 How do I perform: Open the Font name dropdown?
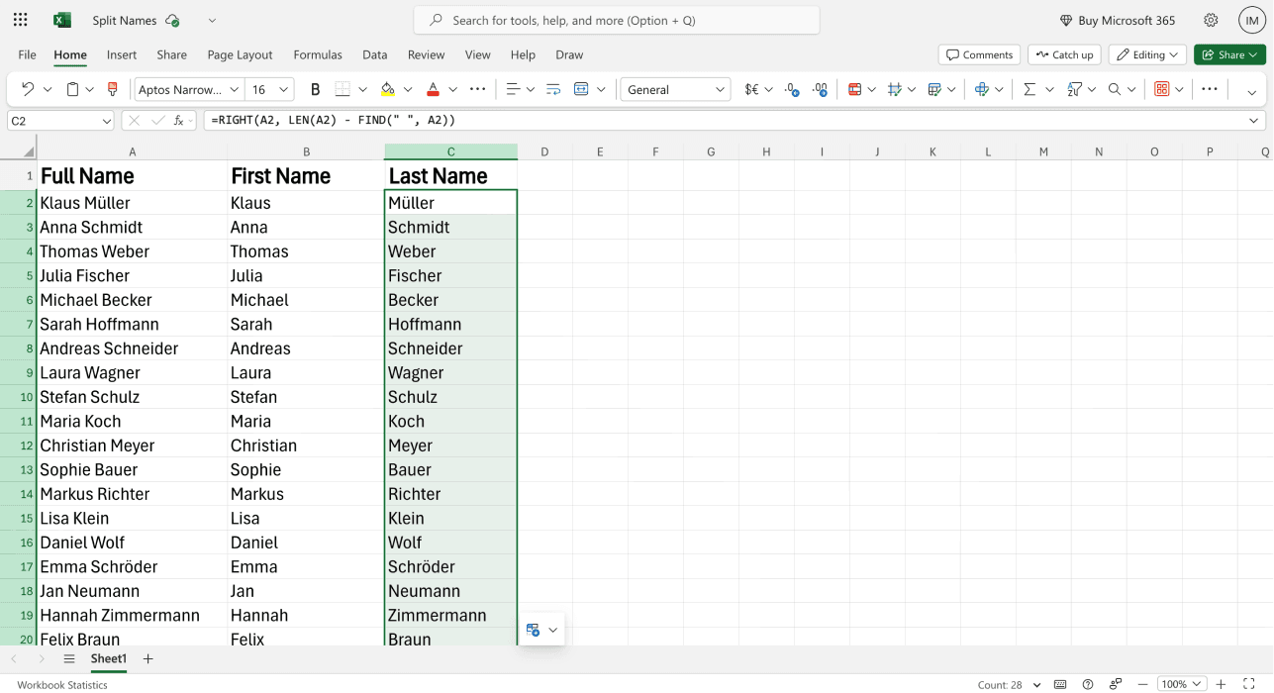point(188,88)
